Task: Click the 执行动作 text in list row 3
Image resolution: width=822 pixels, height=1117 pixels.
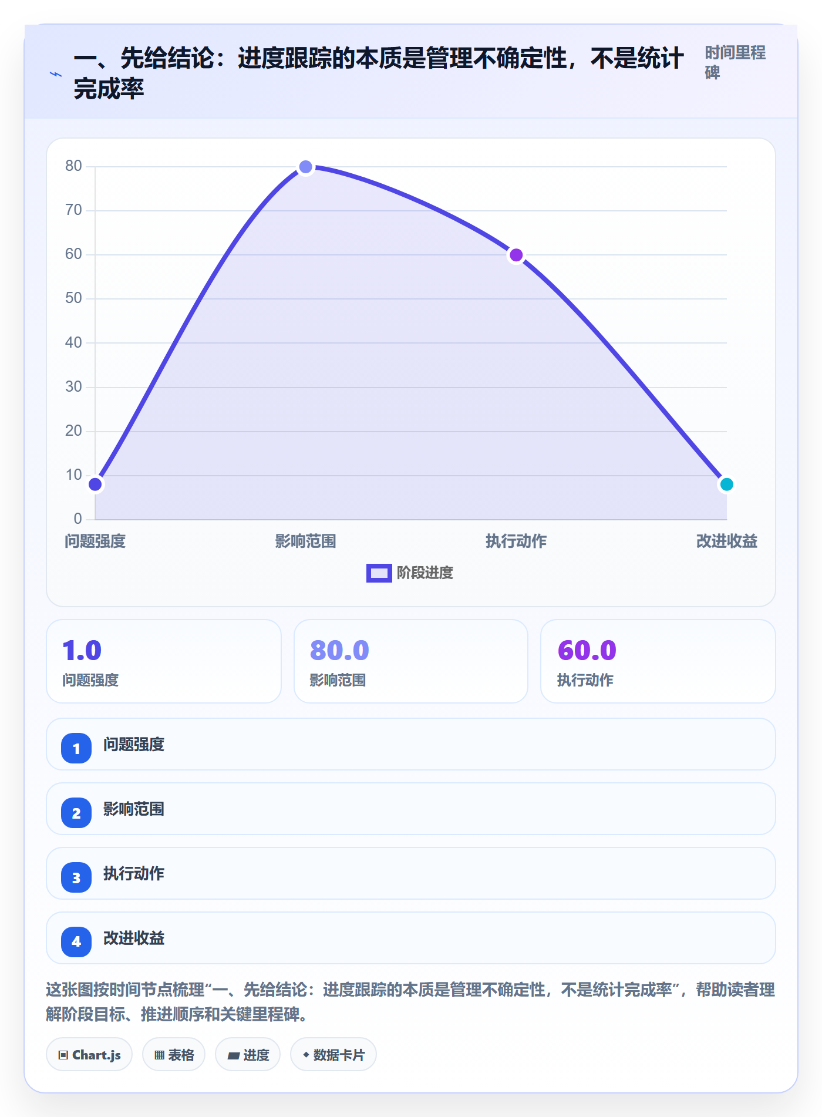Action: point(134,874)
